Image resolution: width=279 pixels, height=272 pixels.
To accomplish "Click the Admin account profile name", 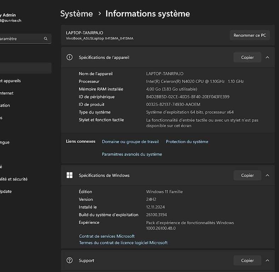I will pyautogui.click(x=8, y=15).
